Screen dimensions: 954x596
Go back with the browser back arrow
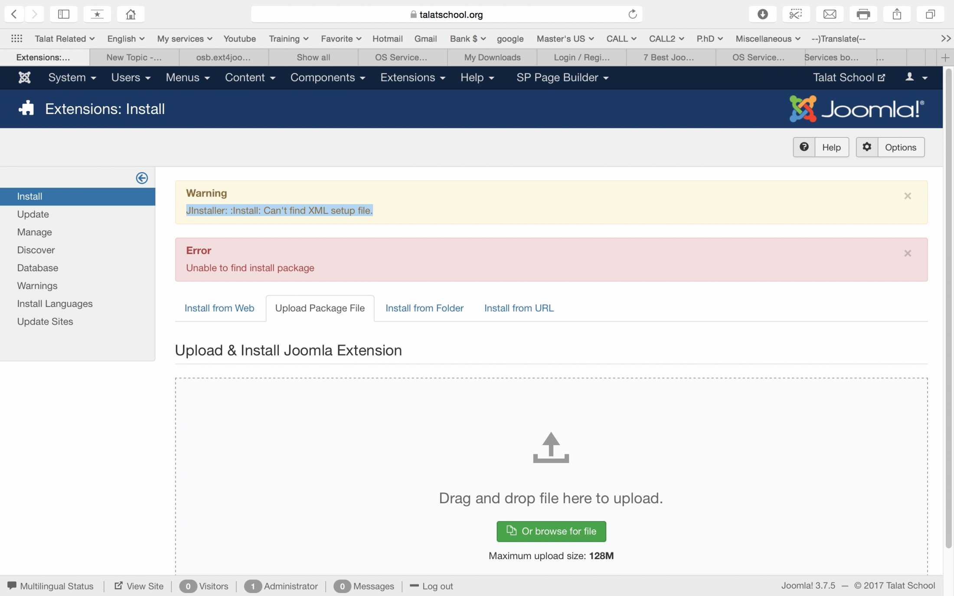pyautogui.click(x=14, y=14)
